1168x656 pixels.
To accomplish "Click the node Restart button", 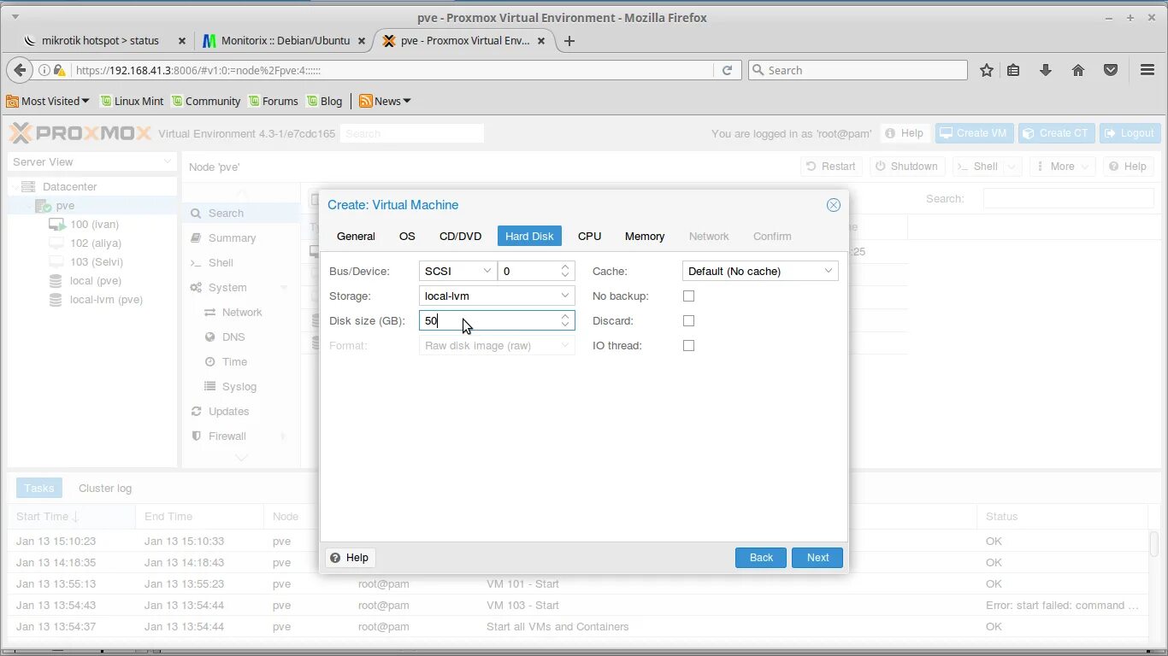I will (x=831, y=166).
